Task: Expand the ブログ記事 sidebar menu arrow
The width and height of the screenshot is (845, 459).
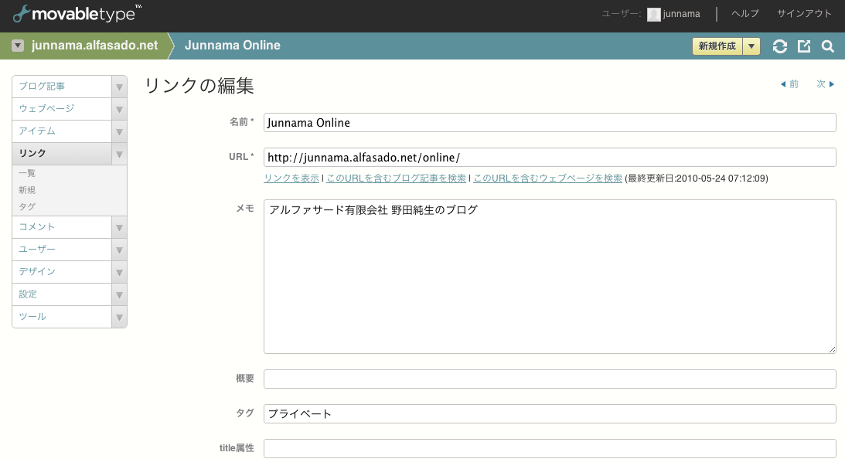Action: coord(119,87)
